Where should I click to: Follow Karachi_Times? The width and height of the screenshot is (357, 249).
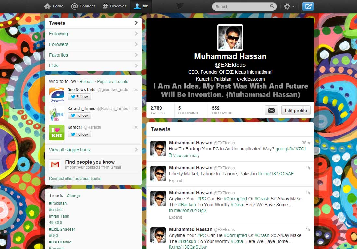(79, 115)
